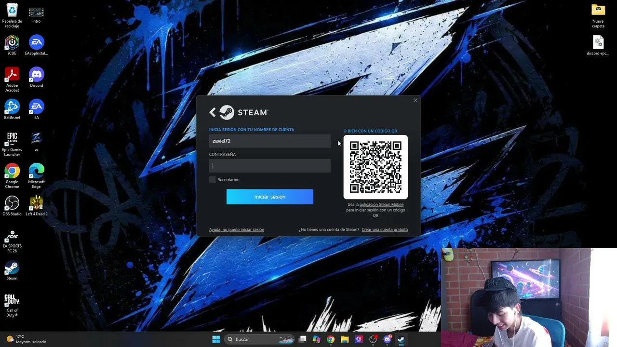Go back using Steam's back arrow
The image size is (617, 347).
pos(213,112)
